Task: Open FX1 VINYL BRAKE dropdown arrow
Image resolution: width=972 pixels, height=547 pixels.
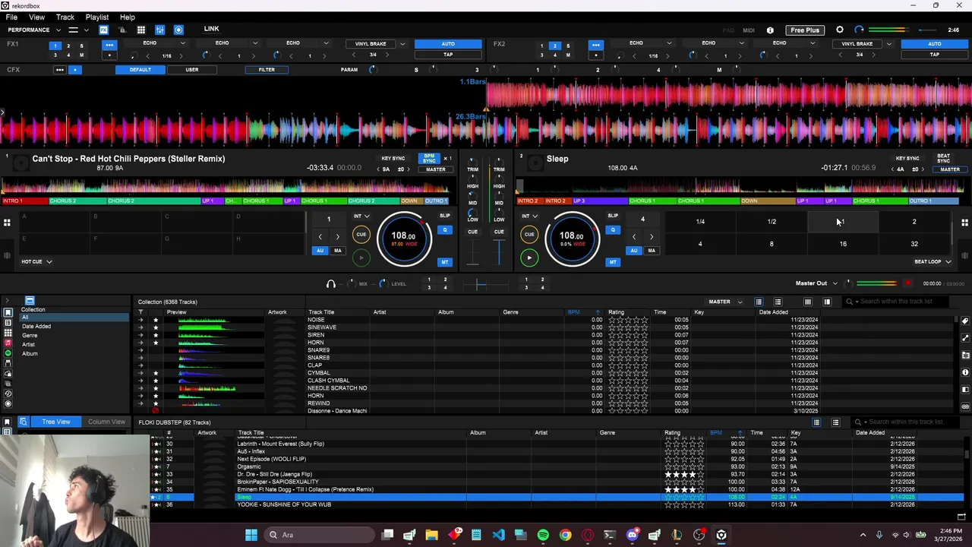Action: tap(402, 44)
